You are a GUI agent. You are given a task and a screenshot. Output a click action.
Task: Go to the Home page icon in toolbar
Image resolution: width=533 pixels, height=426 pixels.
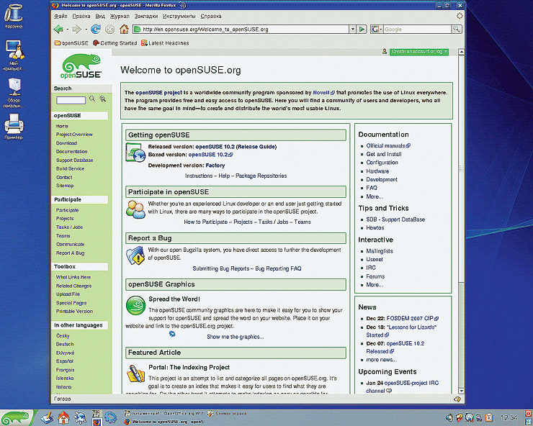coord(124,30)
